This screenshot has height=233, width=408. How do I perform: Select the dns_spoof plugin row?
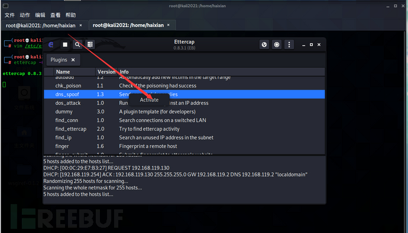(184, 94)
